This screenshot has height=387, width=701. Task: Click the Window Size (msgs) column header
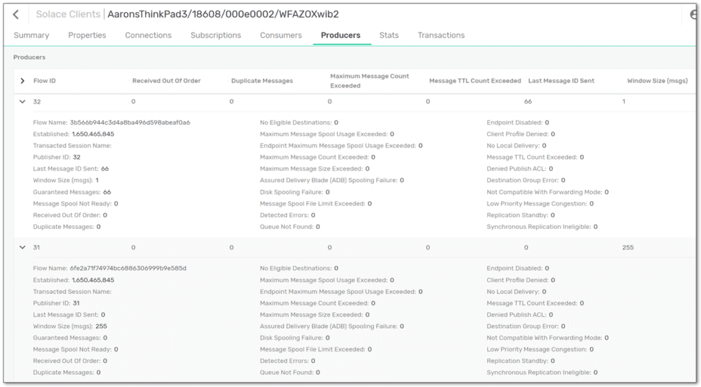click(x=657, y=81)
